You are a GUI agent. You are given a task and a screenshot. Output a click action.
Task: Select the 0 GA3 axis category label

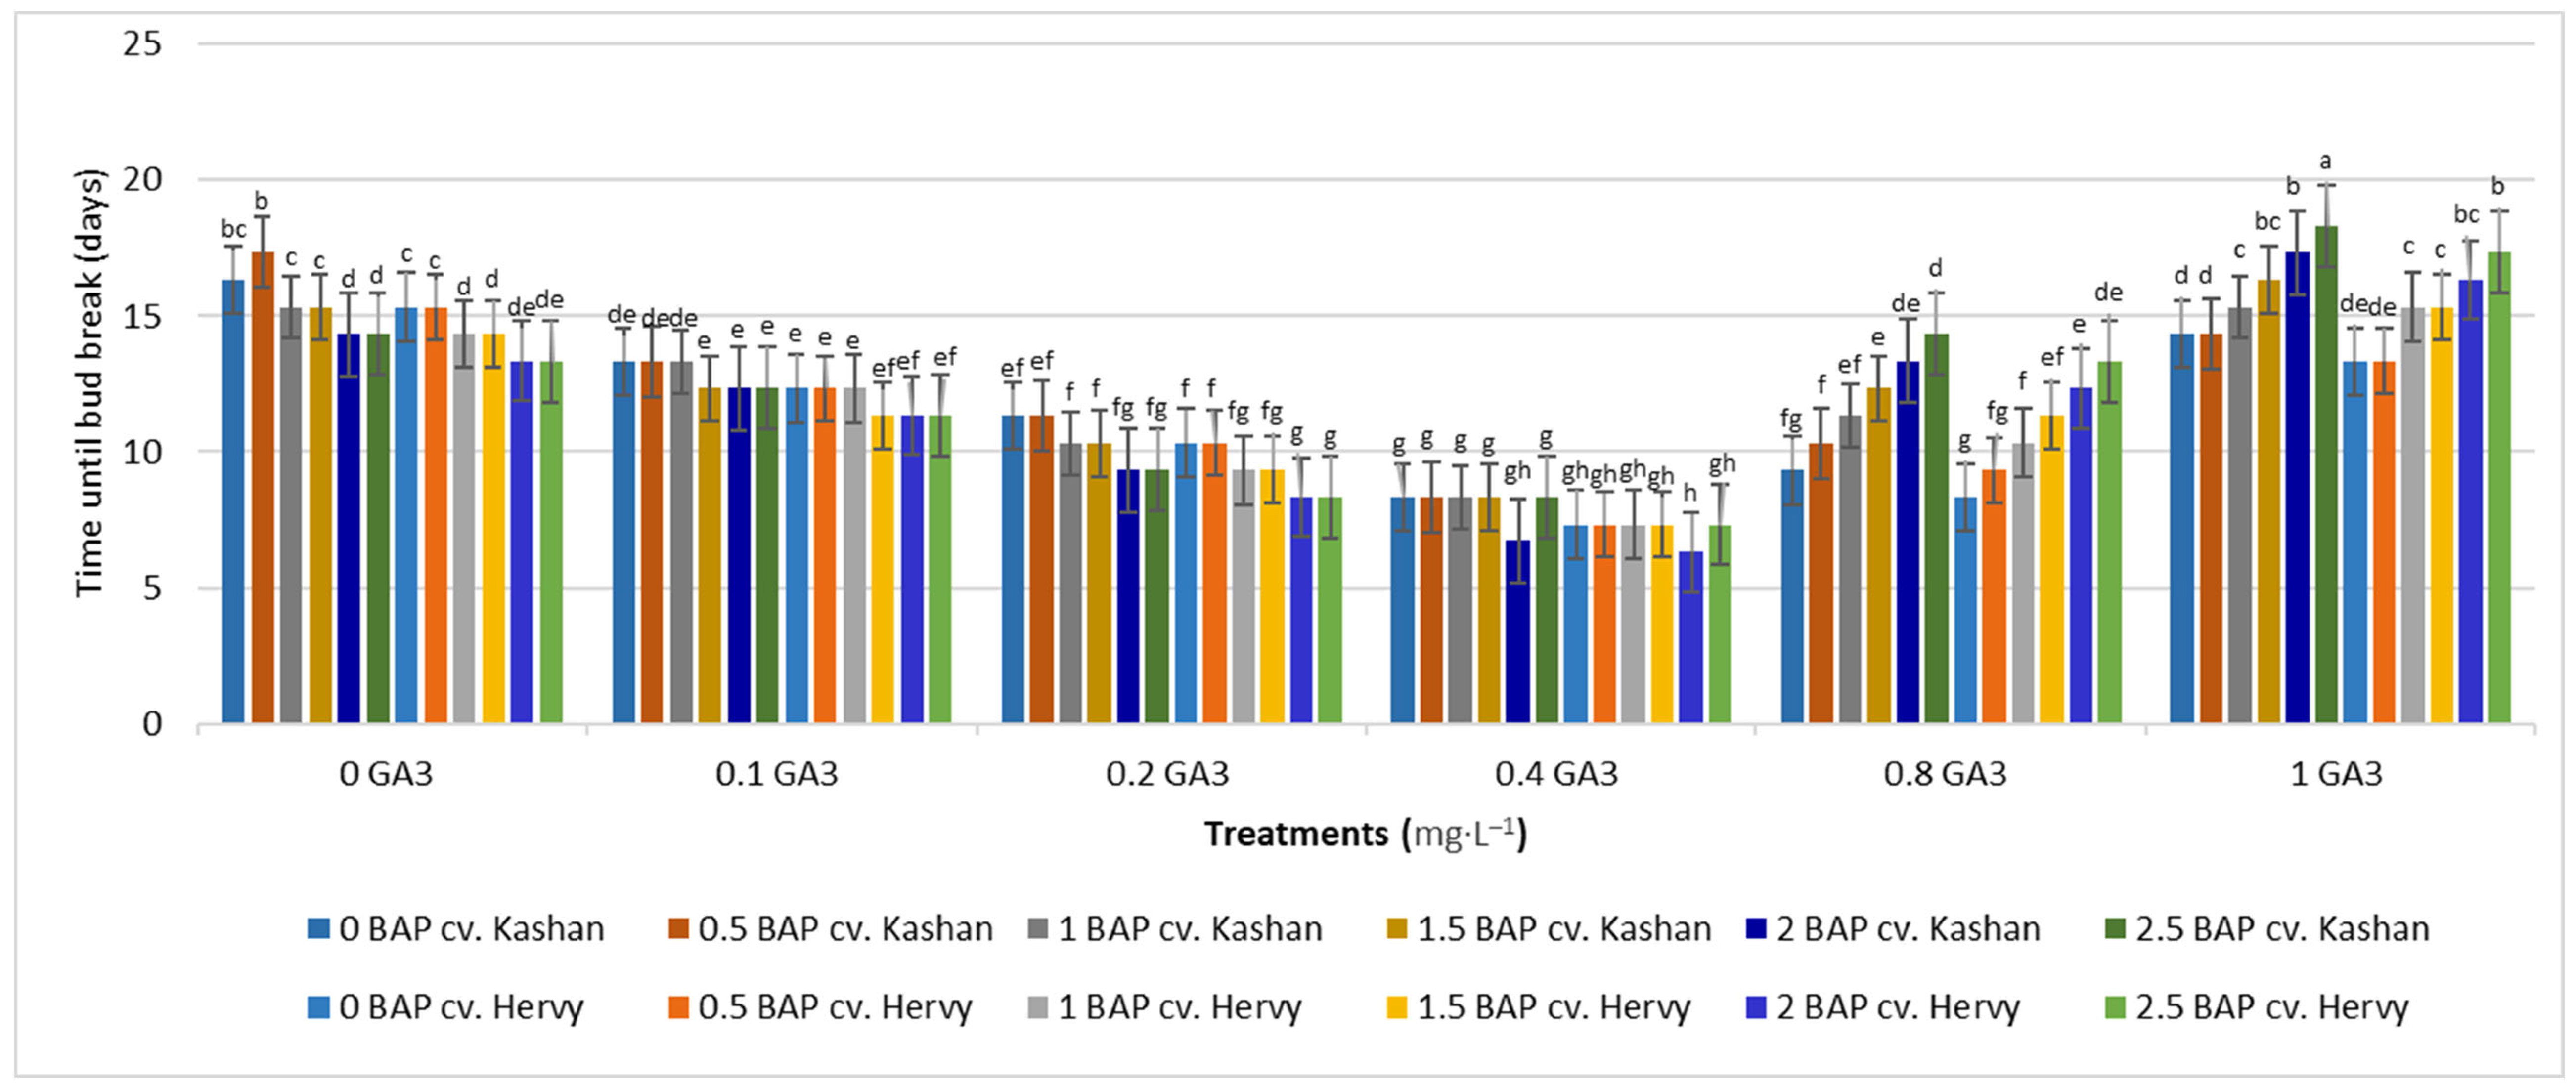click(386, 774)
